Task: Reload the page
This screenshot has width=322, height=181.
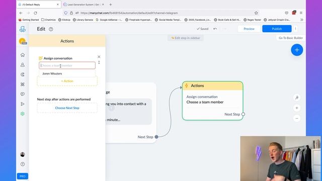Action: coord(35,13)
